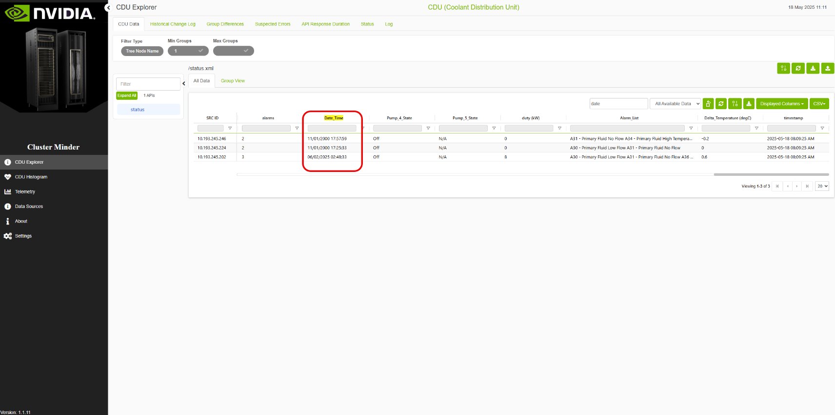Click the upload icon above the data table

pos(828,68)
